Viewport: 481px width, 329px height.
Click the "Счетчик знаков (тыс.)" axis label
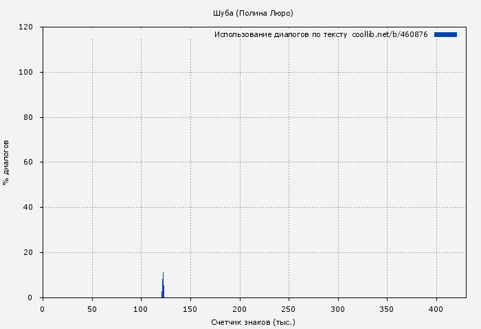(x=254, y=322)
